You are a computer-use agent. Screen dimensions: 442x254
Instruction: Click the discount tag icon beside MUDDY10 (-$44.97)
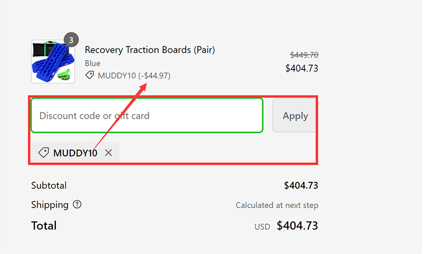pyautogui.click(x=90, y=75)
